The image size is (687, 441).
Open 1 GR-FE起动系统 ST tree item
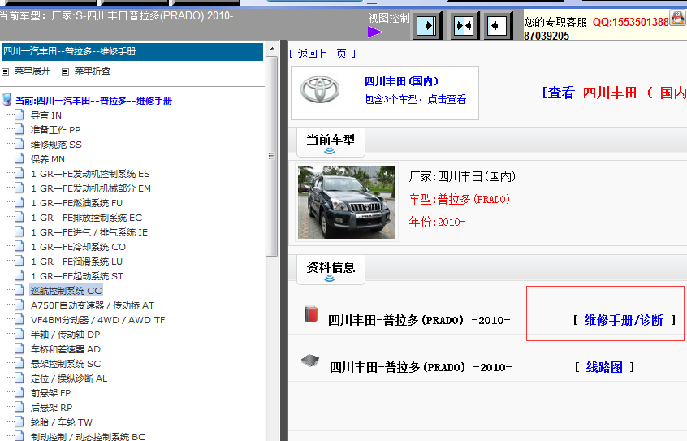click(x=76, y=276)
